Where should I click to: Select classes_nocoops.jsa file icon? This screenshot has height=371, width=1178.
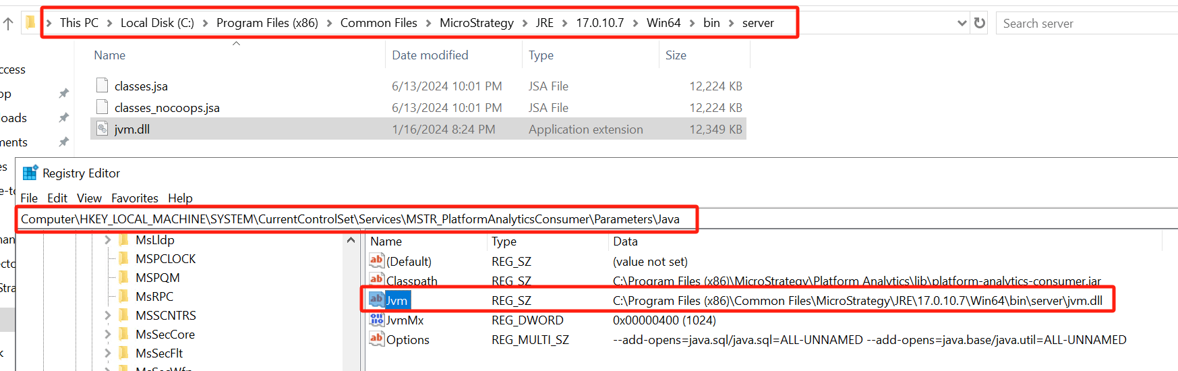point(102,107)
